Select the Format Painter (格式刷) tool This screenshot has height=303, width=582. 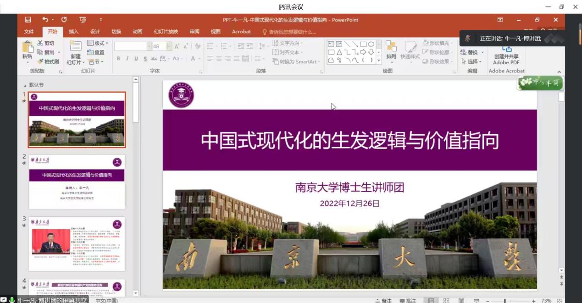(x=48, y=61)
